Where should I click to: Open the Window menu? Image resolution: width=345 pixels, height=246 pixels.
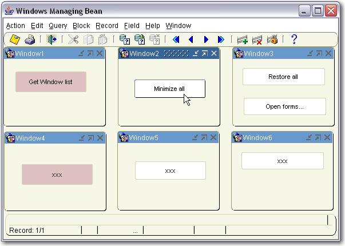(x=179, y=26)
